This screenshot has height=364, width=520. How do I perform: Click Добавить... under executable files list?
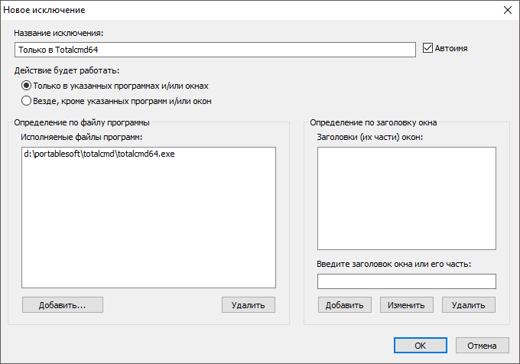point(63,305)
